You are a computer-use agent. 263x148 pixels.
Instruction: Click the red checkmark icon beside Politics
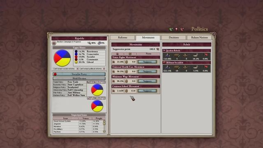[182, 29]
